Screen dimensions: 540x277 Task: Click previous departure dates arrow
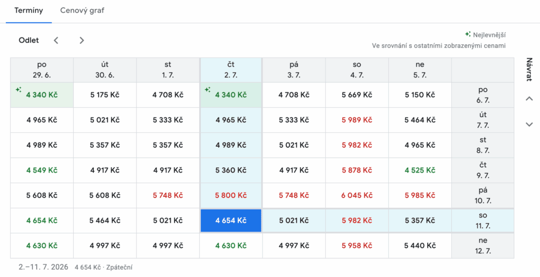[56, 40]
